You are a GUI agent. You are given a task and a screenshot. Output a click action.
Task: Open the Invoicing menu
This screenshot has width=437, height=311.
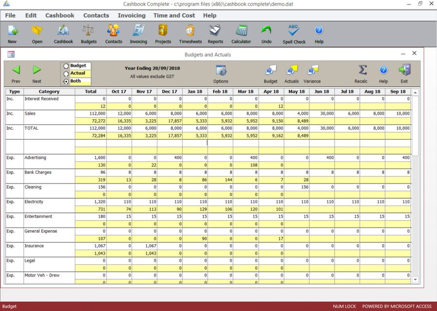click(x=132, y=16)
